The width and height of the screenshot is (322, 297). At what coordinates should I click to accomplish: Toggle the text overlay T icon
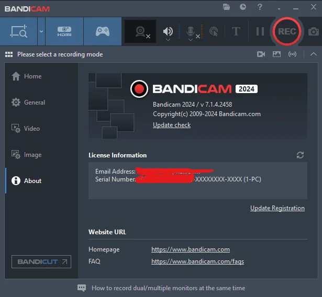tap(236, 31)
